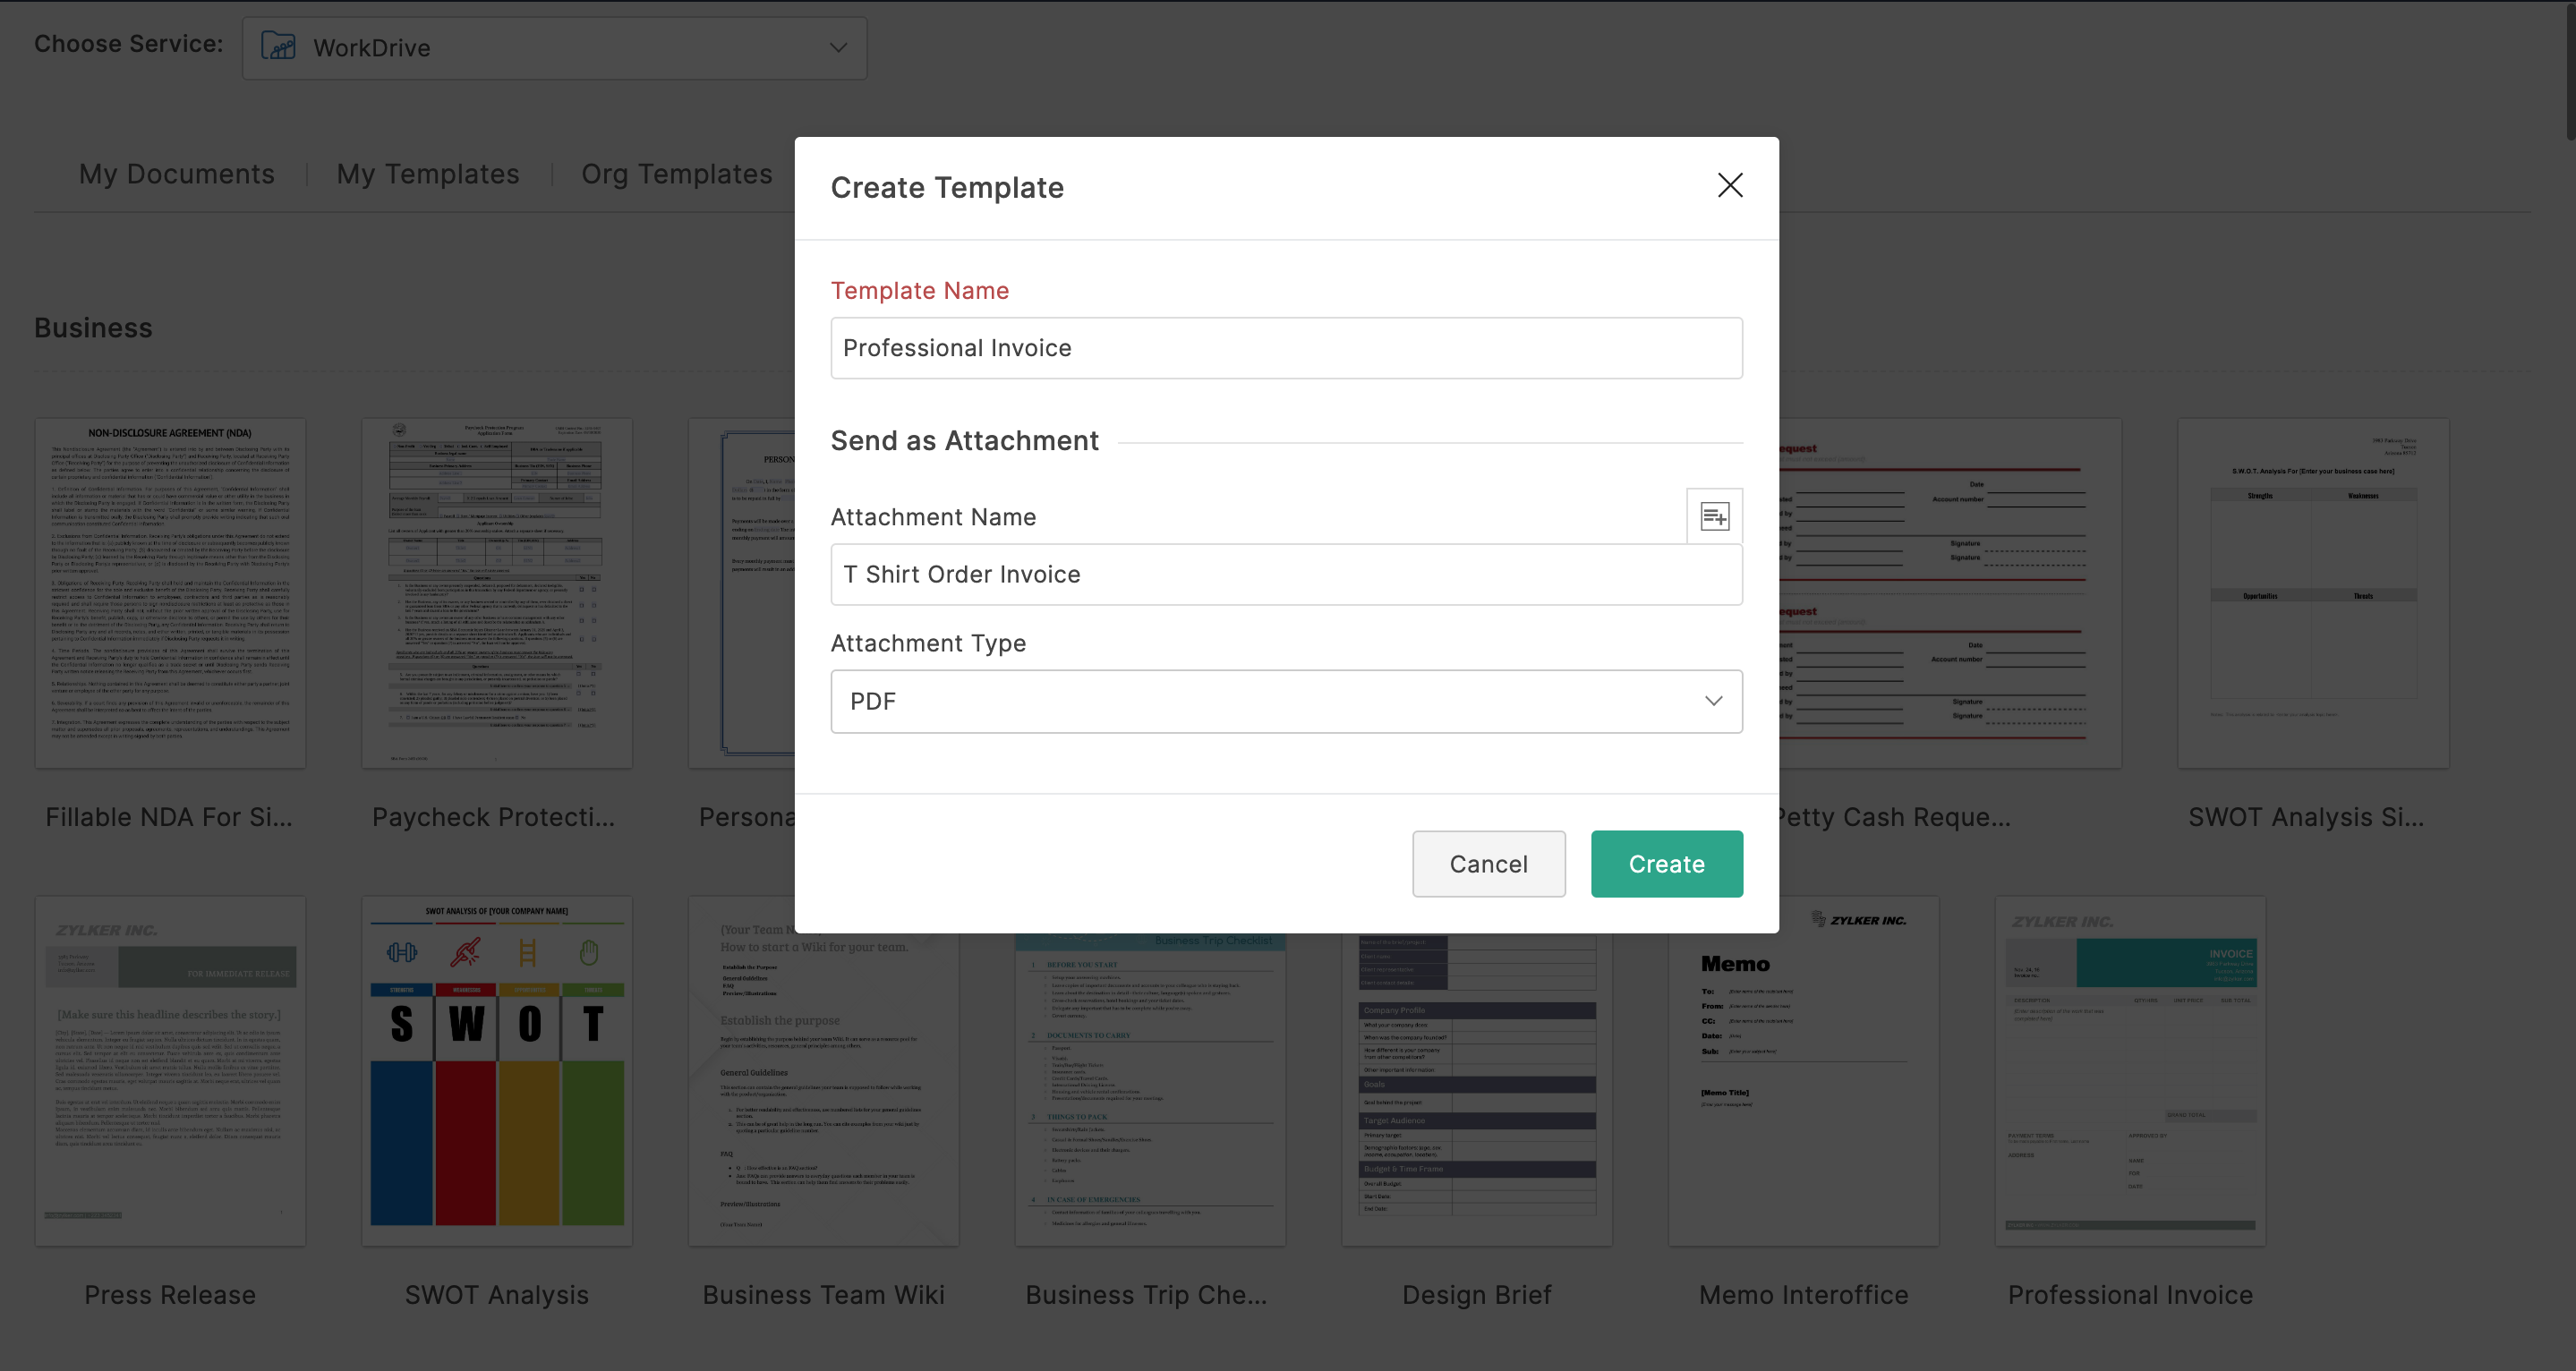
Task: Switch to My Templates tab
Action: (x=428, y=174)
